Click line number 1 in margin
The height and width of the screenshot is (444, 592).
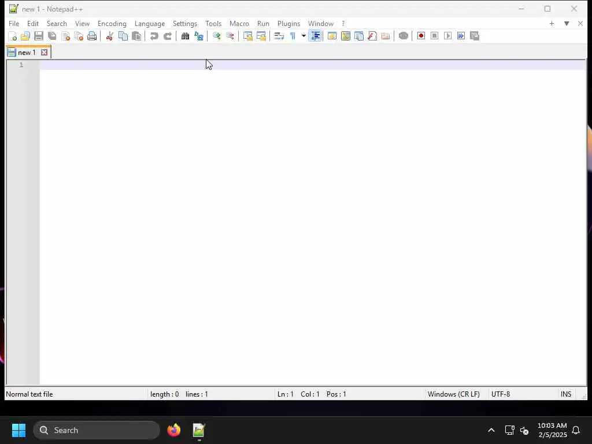click(x=21, y=65)
